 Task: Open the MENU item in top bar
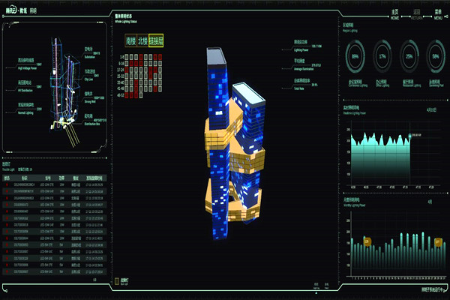pyautogui.click(x=438, y=14)
